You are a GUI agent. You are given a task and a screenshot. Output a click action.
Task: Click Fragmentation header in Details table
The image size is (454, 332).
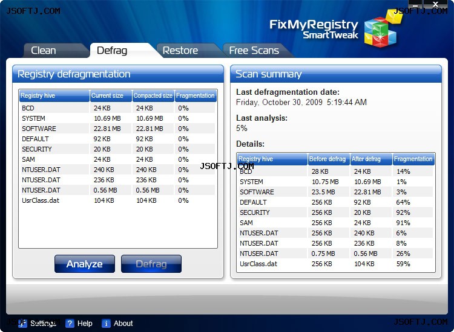pyautogui.click(x=413, y=159)
